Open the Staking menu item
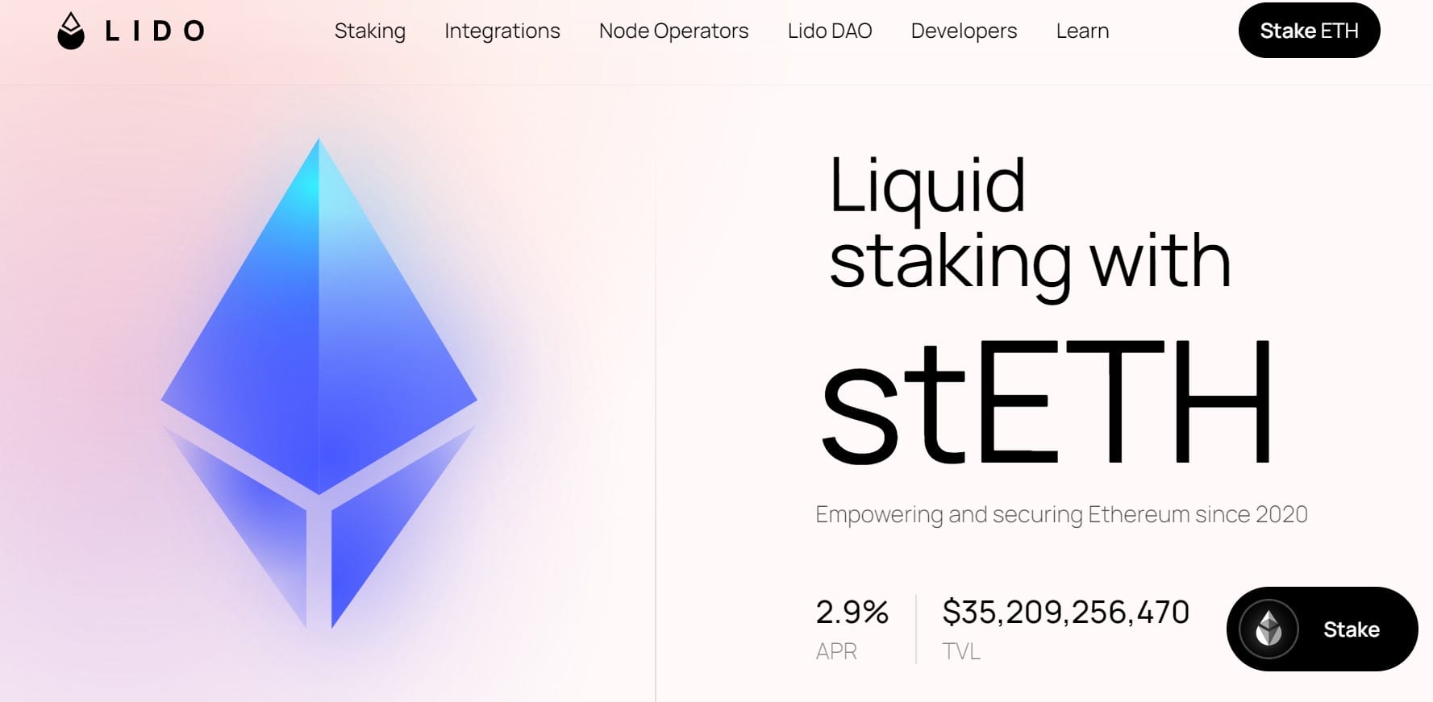 tap(369, 31)
